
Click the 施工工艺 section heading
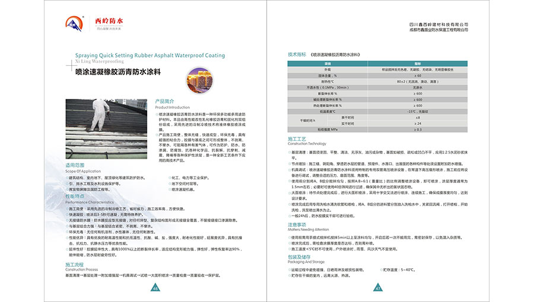coord(297,139)
